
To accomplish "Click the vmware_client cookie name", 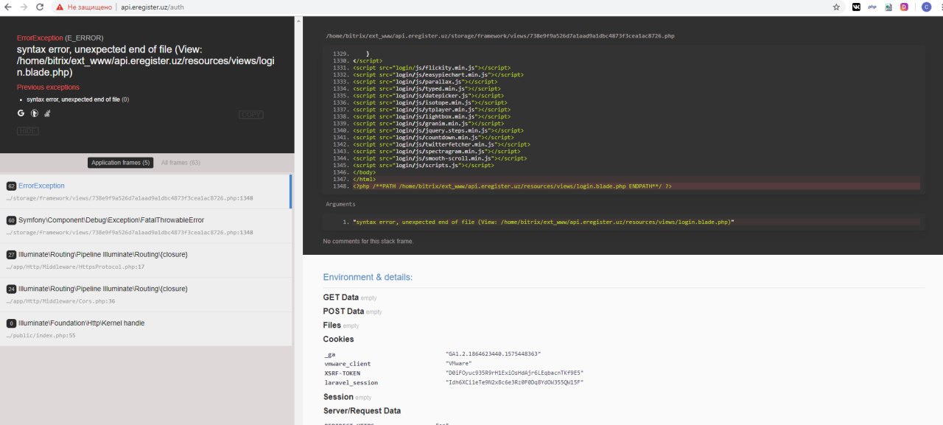I will (x=348, y=363).
